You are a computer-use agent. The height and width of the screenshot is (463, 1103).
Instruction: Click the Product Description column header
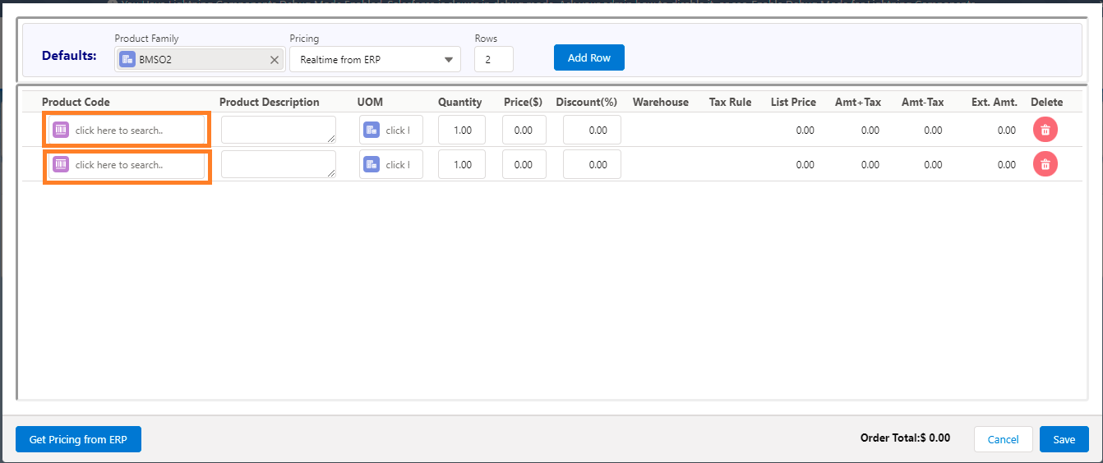click(270, 102)
